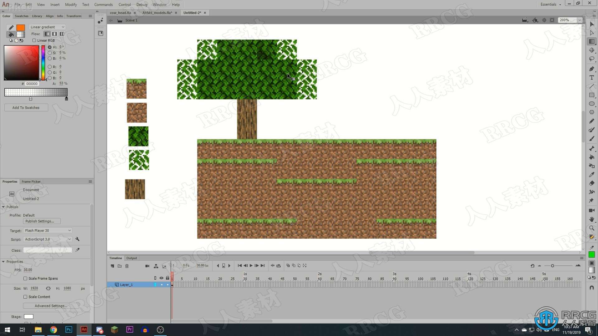Switch to the cow_head.fla document tab
598x336 pixels.
point(120,13)
